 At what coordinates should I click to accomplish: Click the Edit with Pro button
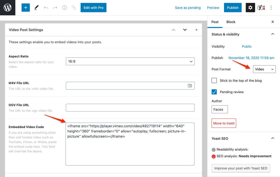pos(94,8)
